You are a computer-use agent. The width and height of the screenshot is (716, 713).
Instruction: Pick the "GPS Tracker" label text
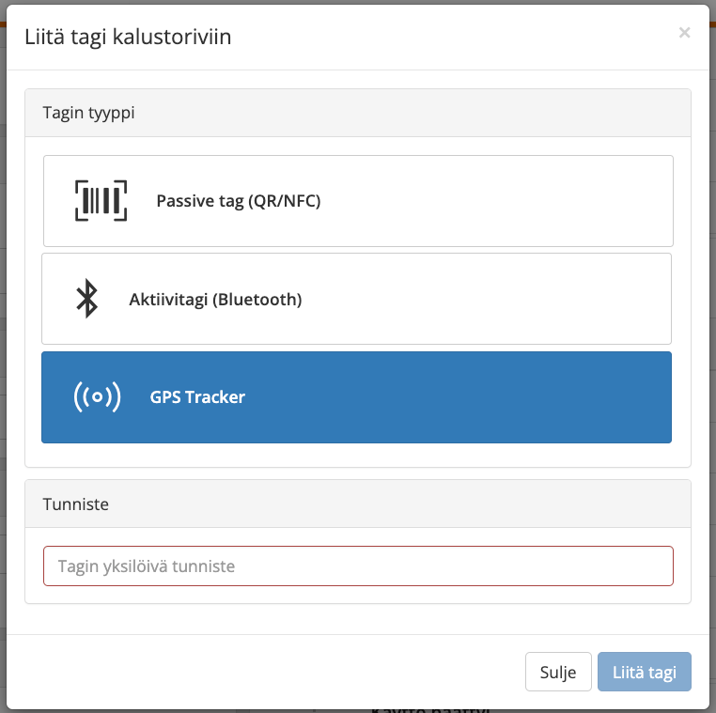click(x=197, y=397)
